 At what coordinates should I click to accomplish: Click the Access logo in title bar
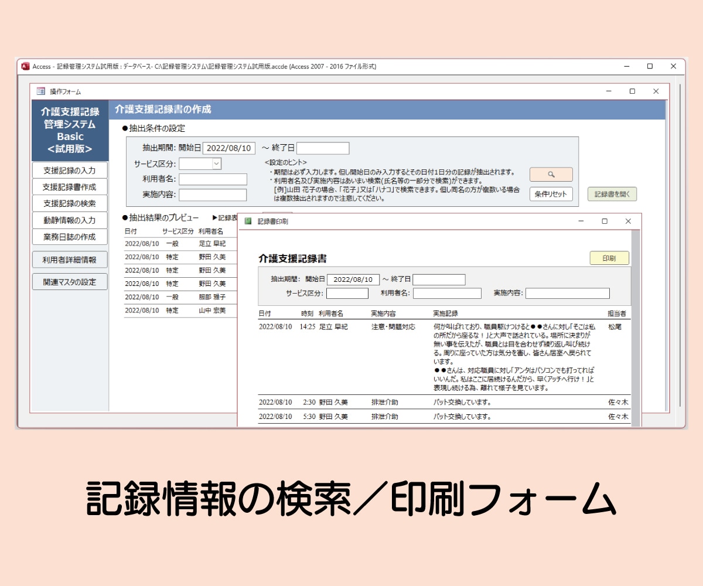(x=25, y=66)
